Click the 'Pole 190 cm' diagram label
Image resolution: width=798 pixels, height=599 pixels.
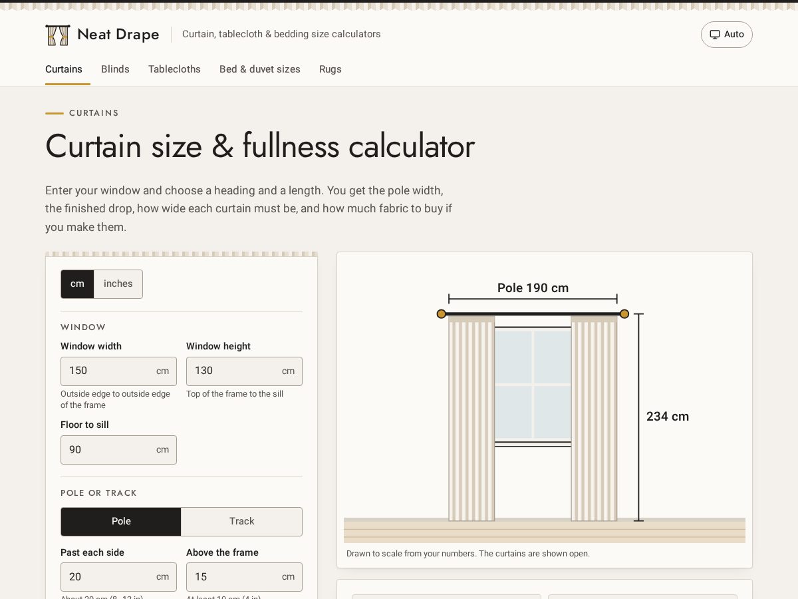[x=533, y=288]
